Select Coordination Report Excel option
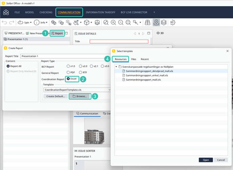 click(x=68, y=79)
